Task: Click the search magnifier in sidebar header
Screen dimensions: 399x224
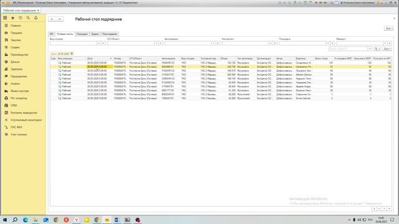Action: pos(28,18)
